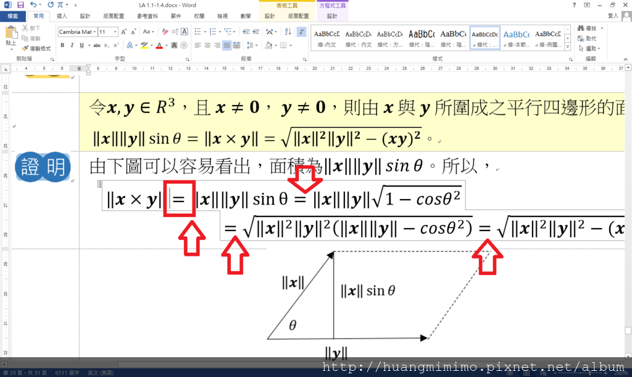The width and height of the screenshot is (632, 377).
Task: Apply style 線-例題 from gallery
Action: point(548,39)
